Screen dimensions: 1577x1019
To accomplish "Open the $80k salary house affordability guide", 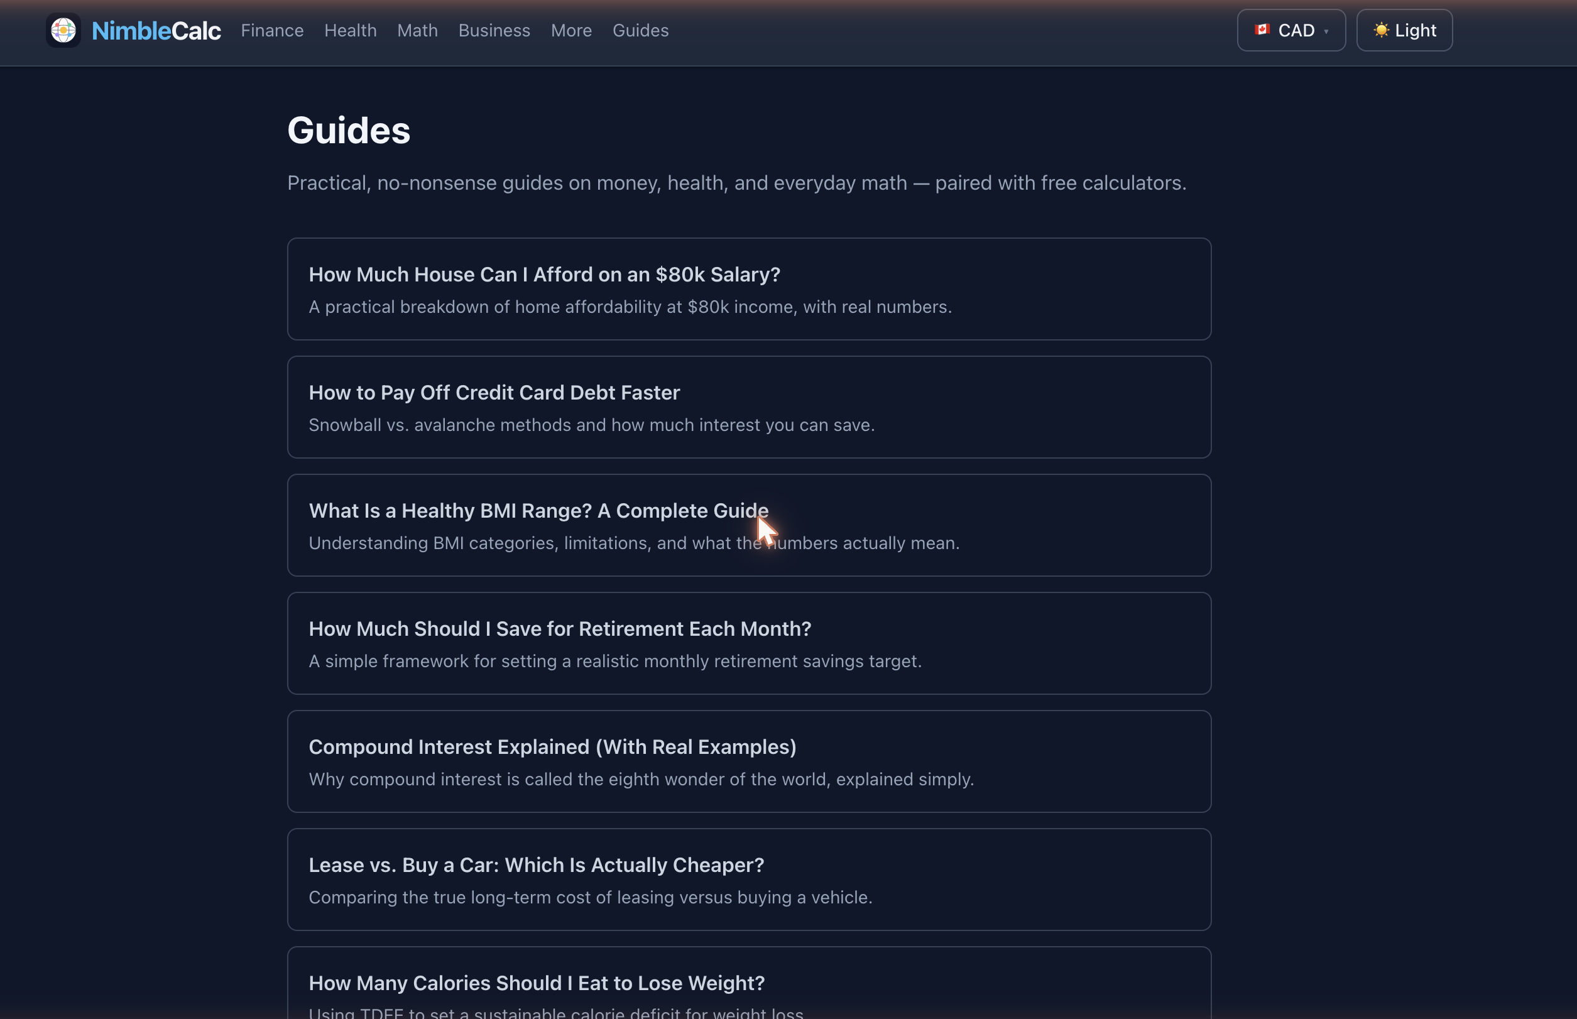I will tap(749, 289).
